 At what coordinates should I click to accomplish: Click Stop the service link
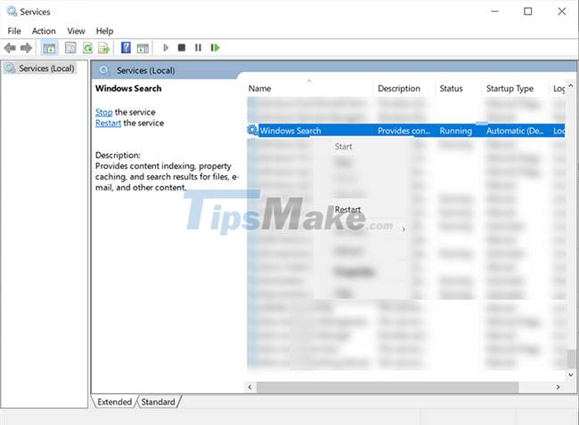(103, 112)
